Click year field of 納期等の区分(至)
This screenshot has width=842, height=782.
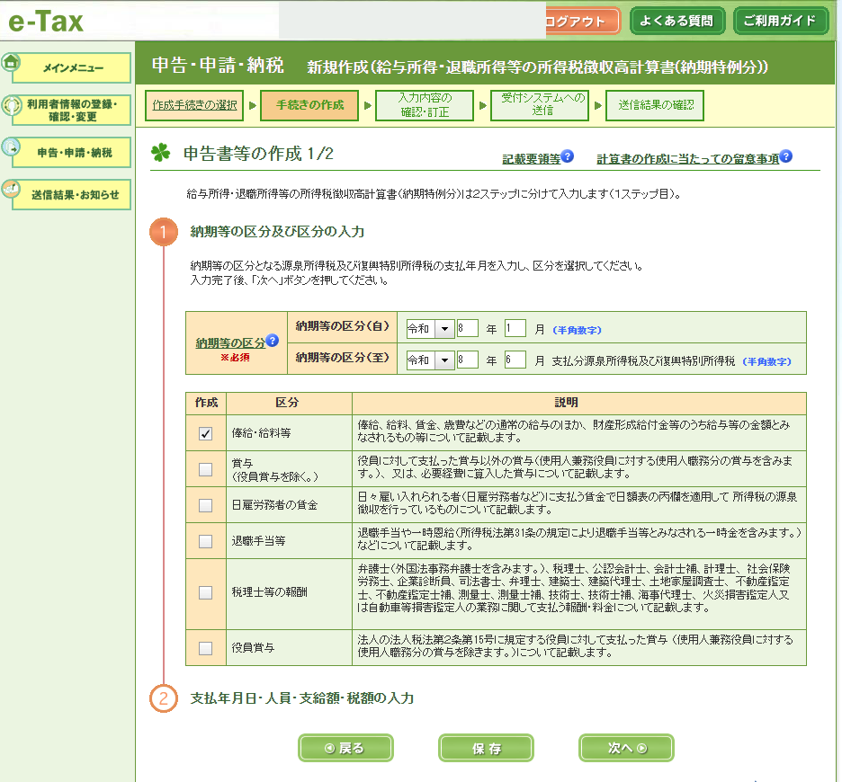coord(467,360)
